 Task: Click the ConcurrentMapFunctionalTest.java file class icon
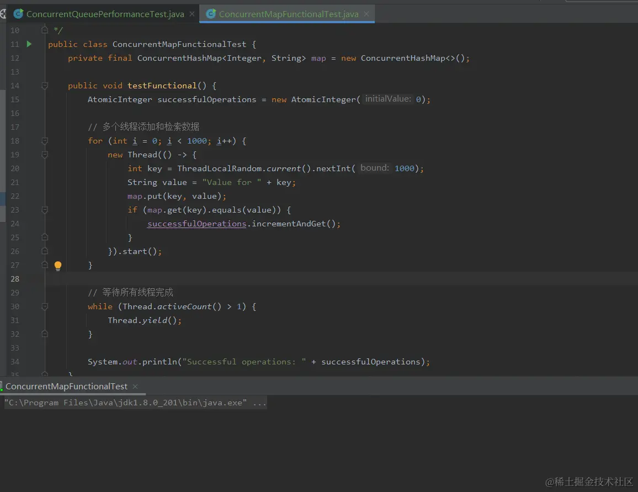click(x=211, y=14)
